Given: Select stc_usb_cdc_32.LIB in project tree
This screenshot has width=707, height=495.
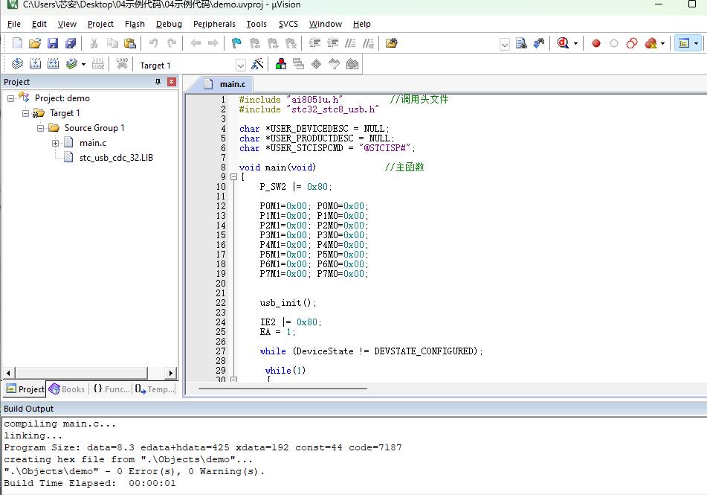Looking at the screenshot, I should click(116, 158).
